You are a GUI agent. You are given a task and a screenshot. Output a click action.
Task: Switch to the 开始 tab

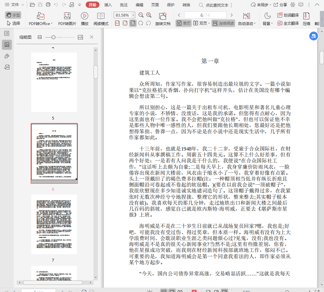point(92,5)
